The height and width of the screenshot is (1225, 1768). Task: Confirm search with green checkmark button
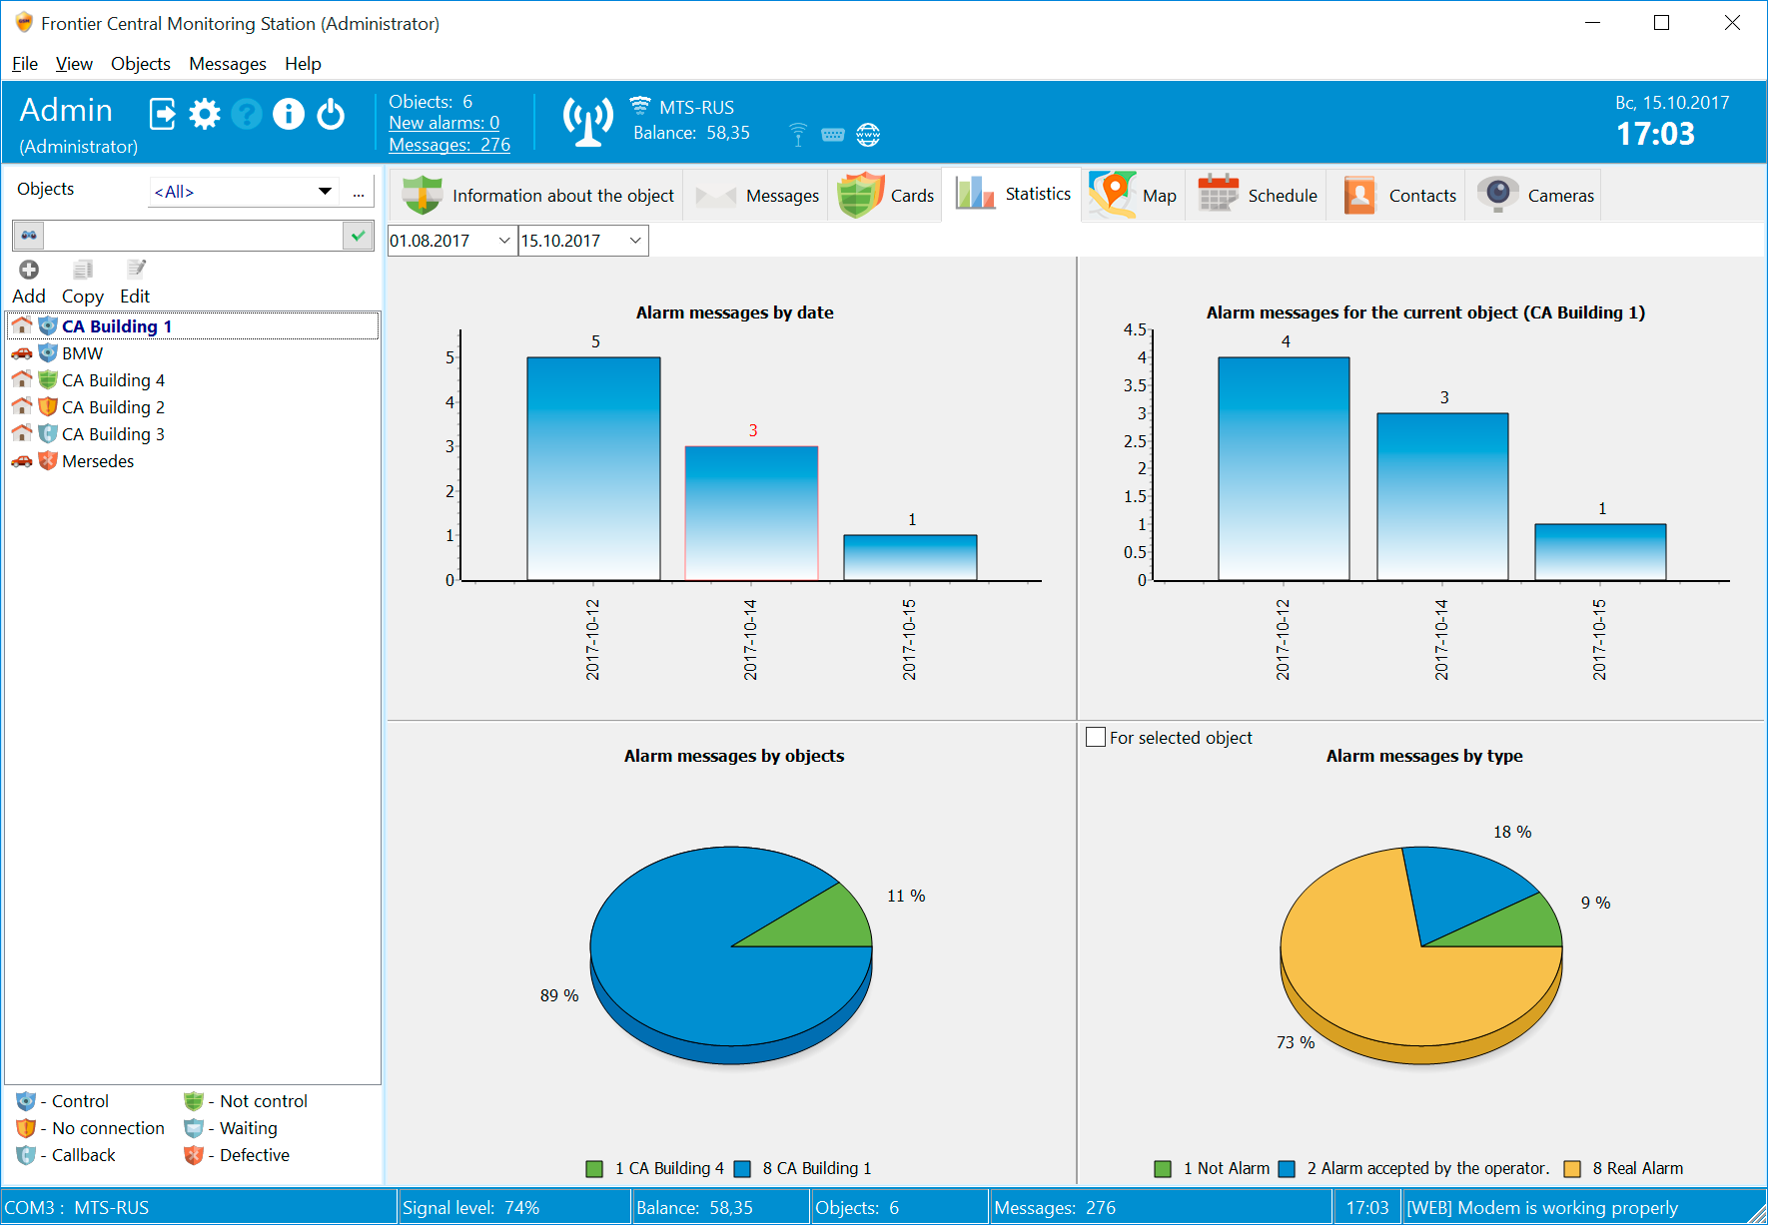[358, 236]
